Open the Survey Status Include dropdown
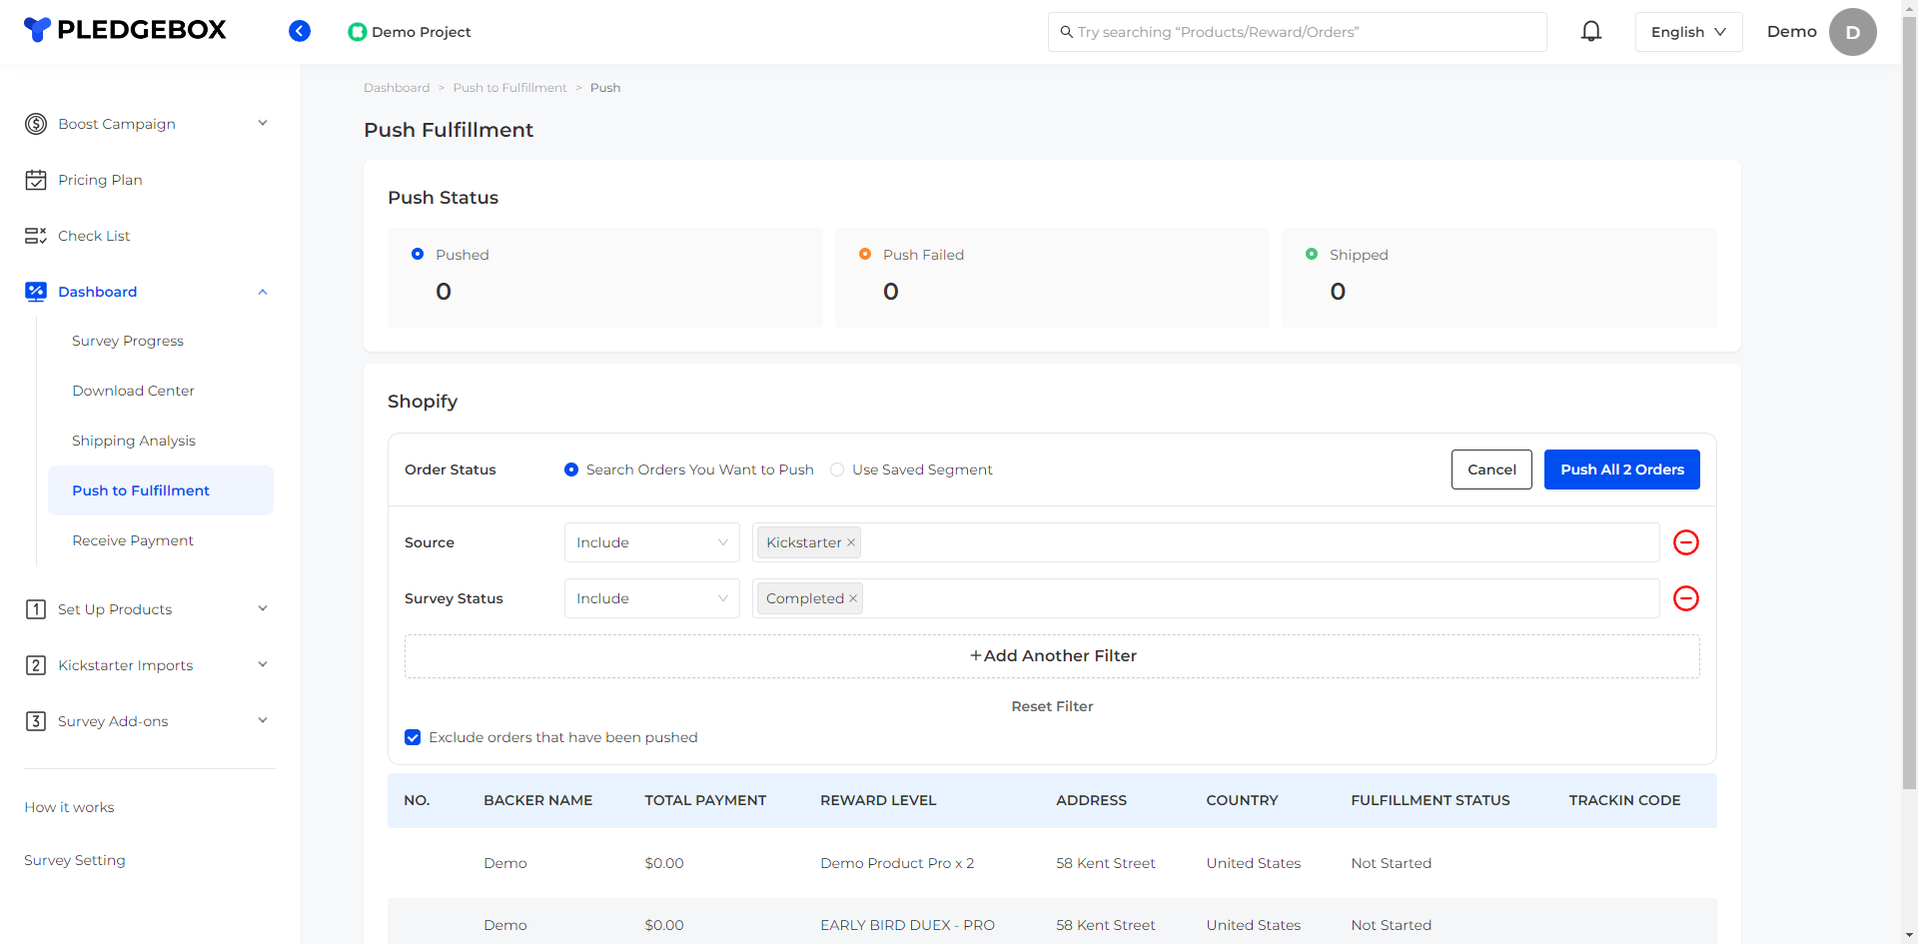The height and width of the screenshot is (944, 1918). [652, 598]
